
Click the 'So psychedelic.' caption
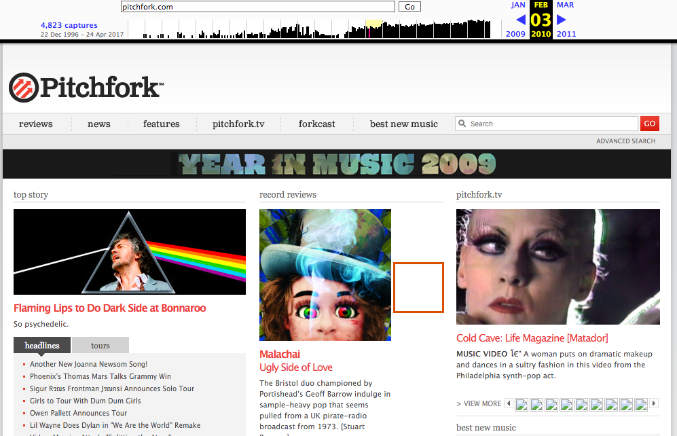pos(41,324)
